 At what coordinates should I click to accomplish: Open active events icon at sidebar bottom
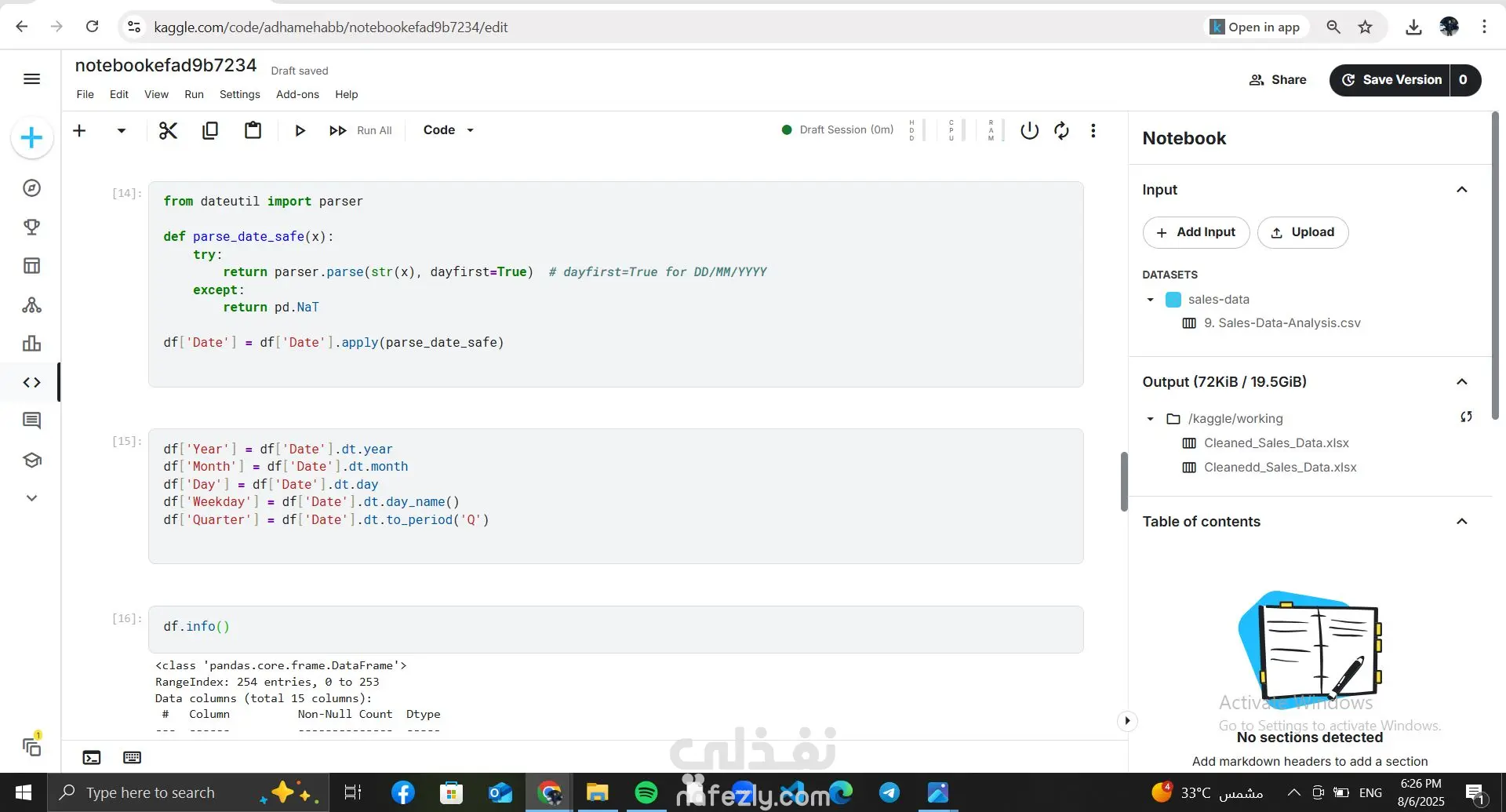point(31,746)
